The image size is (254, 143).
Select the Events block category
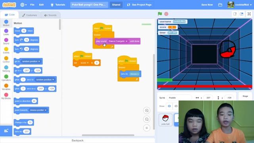pyautogui.click(x=6, y=50)
